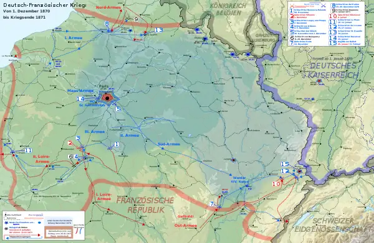Click the Nord-Armee red label
Image resolution: width=374 pixels, height=243 pixels.
click(x=108, y=7)
